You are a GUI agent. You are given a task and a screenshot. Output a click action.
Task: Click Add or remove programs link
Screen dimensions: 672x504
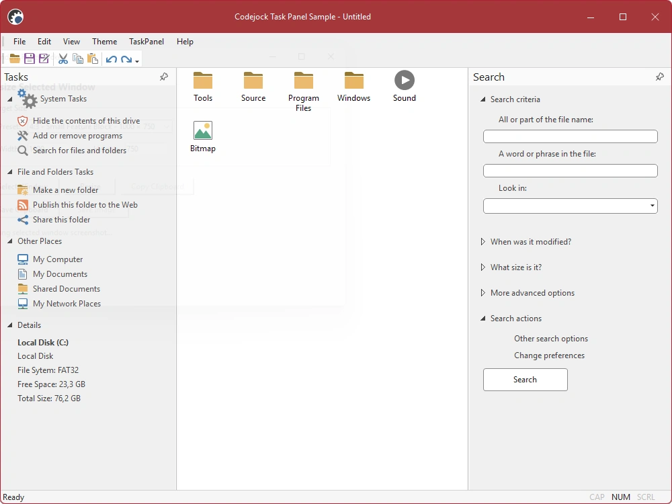click(x=77, y=136)
